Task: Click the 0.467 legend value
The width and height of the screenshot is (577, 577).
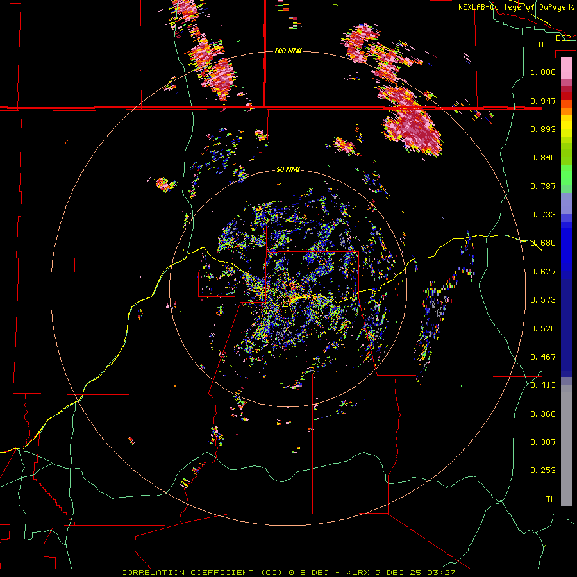Action: pos(543,357)
